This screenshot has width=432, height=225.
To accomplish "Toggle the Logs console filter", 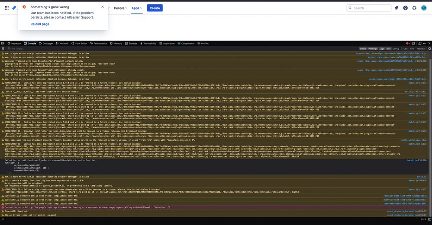I will [382, 49].
